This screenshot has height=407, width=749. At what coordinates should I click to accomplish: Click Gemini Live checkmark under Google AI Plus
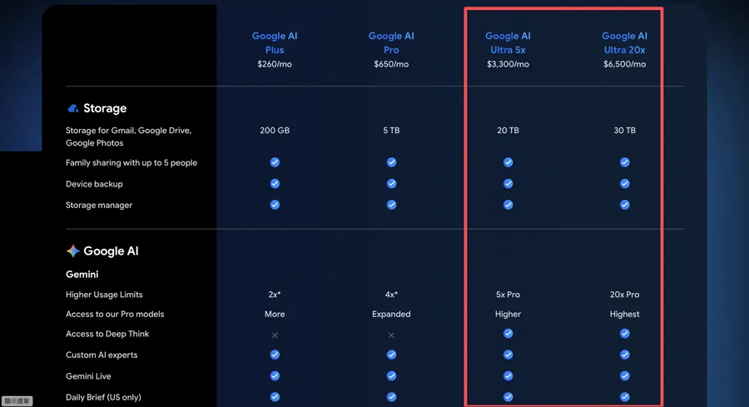tap(275, 376)
